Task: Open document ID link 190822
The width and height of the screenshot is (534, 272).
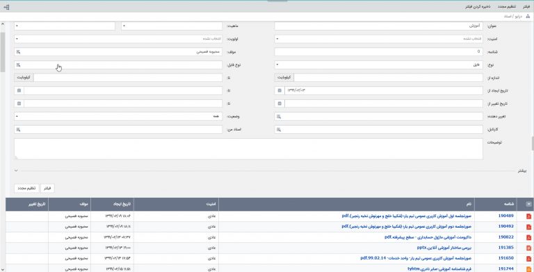Action: click(505, 237)
